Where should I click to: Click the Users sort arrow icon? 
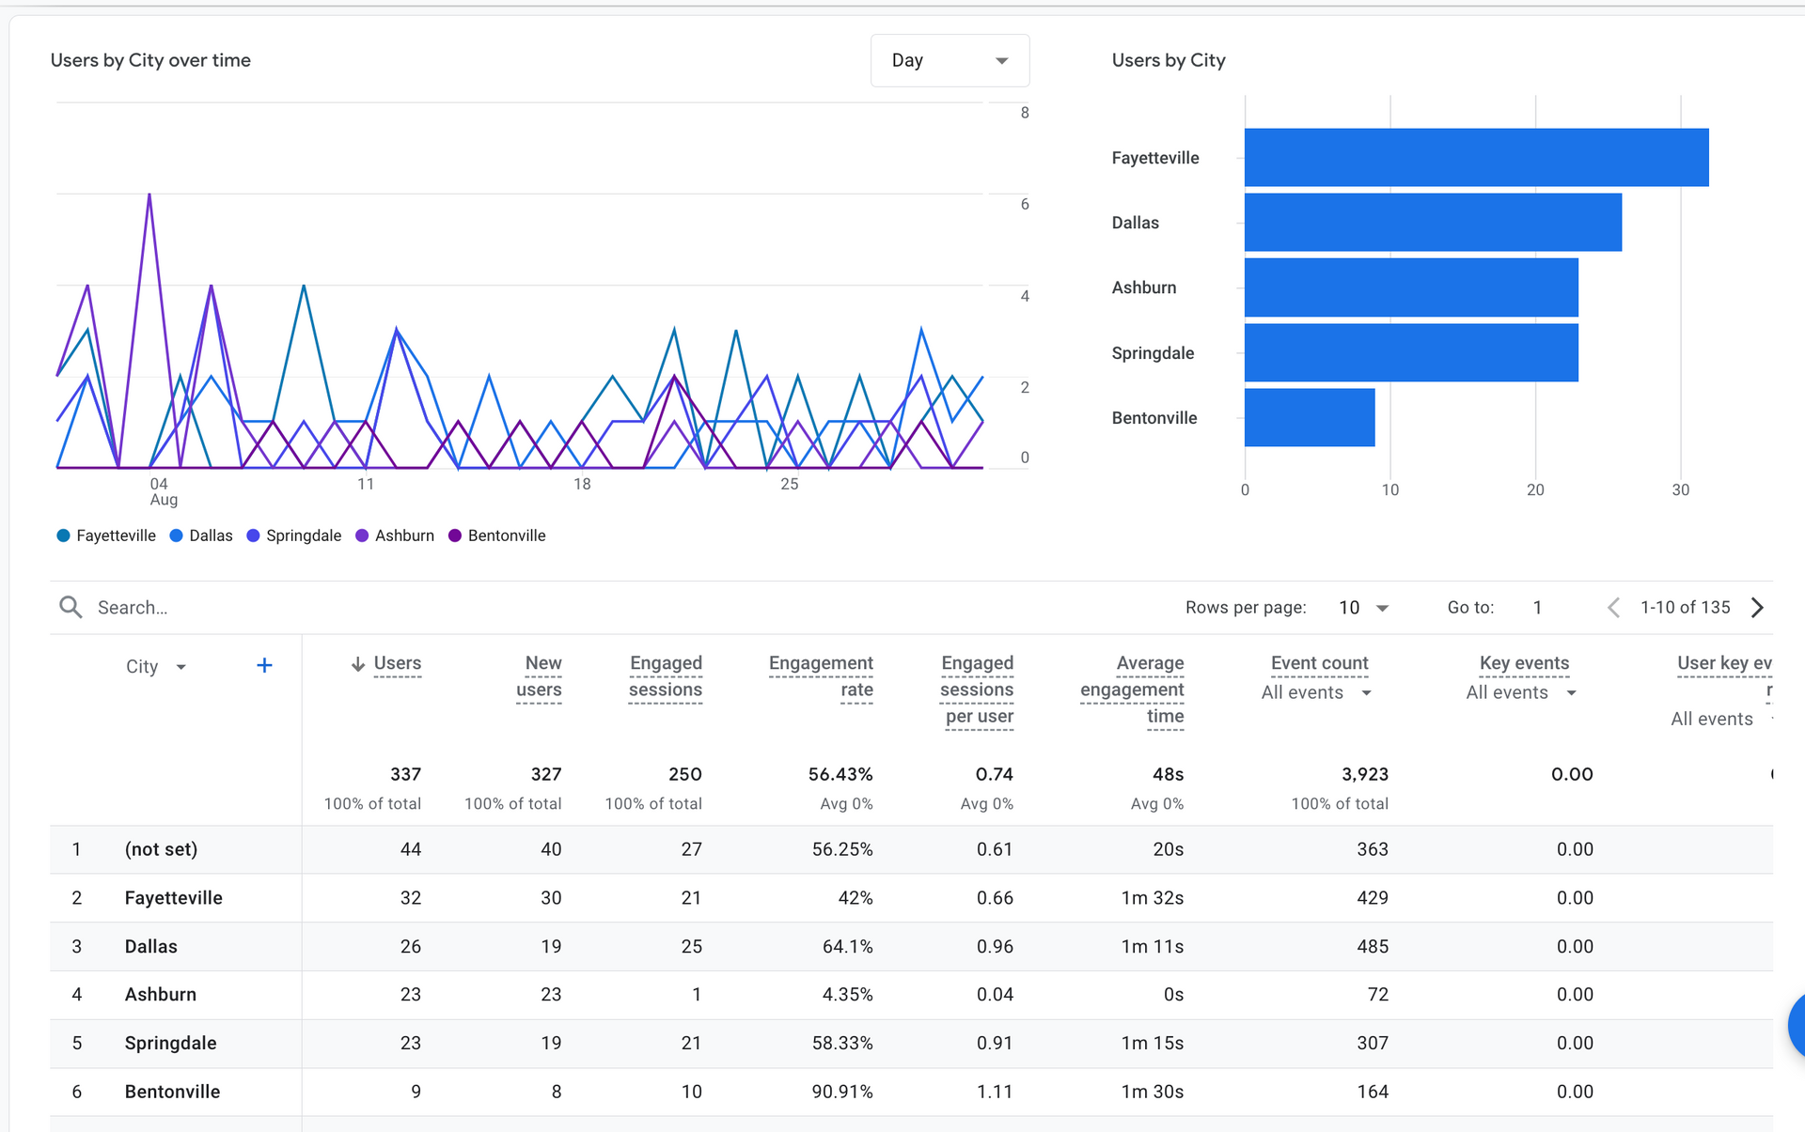(357, 664)
